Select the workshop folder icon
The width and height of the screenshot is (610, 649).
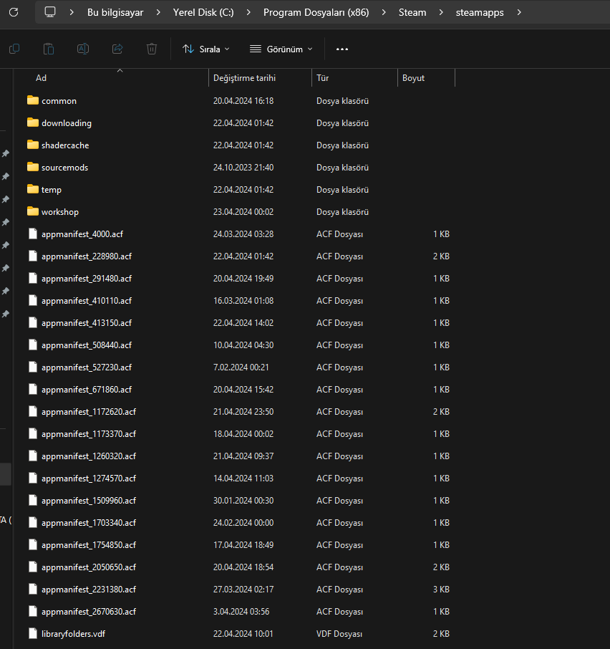[33, 211]
